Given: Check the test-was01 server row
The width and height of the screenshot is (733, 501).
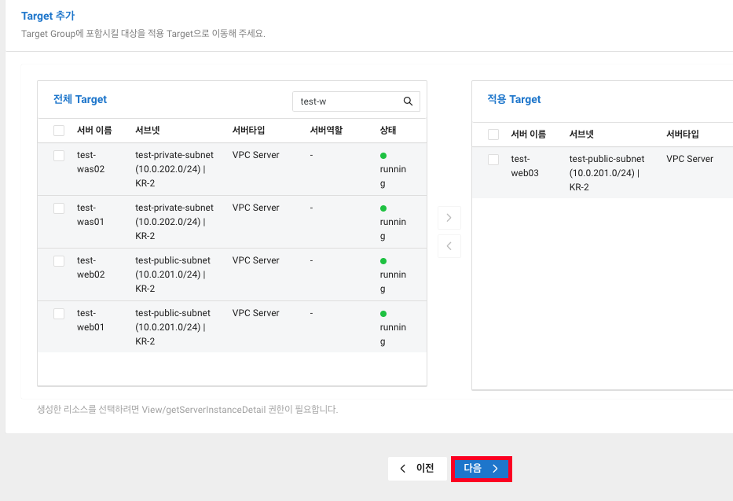Looking at the screenshot, I should [x=59, y=208].
